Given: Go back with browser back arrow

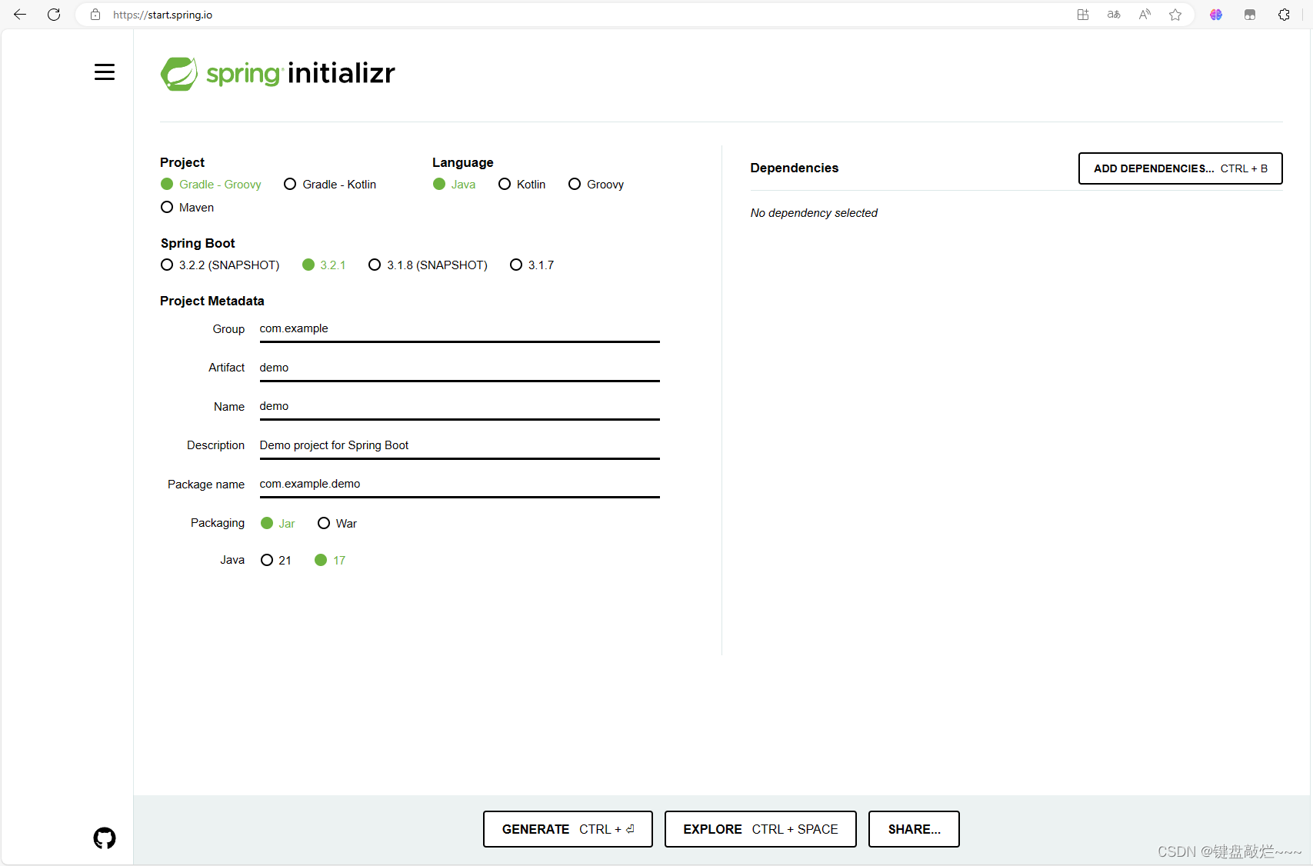Looking at the screenshot, I should coord(20,15).
